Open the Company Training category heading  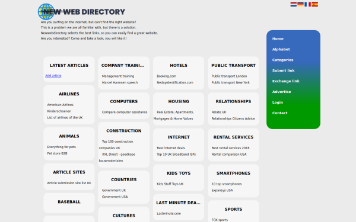(123, 66)
